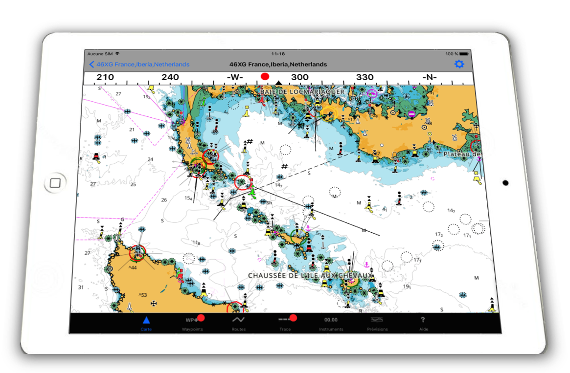Open the Aide help tab
Screen dimensions: 570x373
[x=424, y=323]
